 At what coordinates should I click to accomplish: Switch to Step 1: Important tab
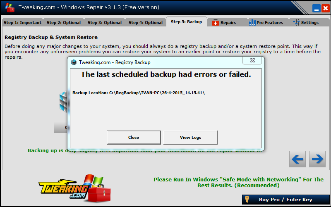22,23
